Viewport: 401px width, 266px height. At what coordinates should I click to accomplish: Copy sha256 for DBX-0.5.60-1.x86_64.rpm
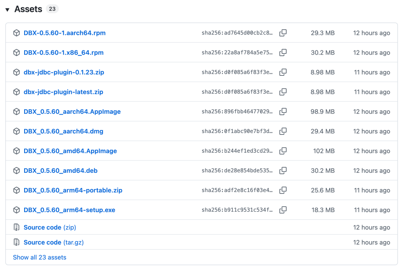[283, 52]
